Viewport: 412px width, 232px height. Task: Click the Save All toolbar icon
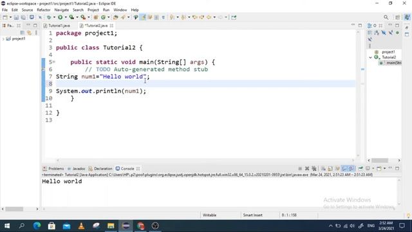[23, 17]
